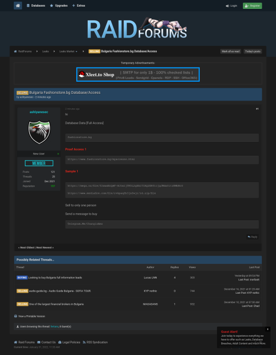Open the Extras menu
Image resolution: width=276 pixels, height=355 pixels.
[78, 6]
